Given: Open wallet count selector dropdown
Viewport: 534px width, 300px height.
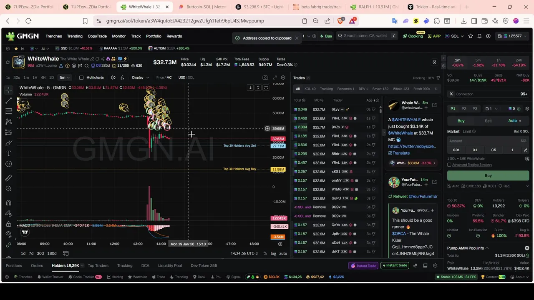Looking at the screenshot, I should [491, 109].
